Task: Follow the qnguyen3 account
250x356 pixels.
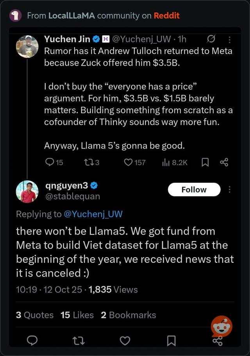Action: click(x=194, y=190)
